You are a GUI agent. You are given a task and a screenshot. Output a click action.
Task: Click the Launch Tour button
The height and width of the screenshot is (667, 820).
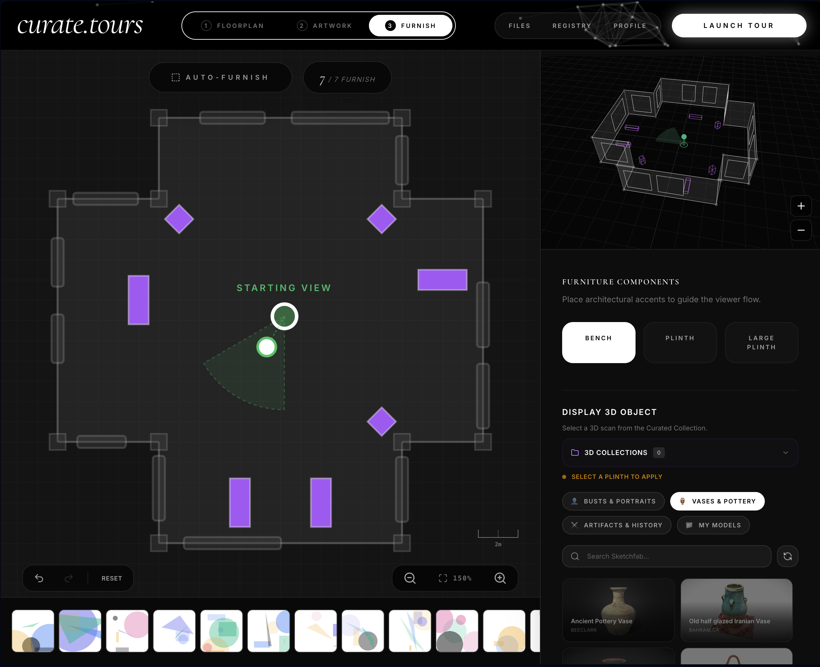pos(739,25)
